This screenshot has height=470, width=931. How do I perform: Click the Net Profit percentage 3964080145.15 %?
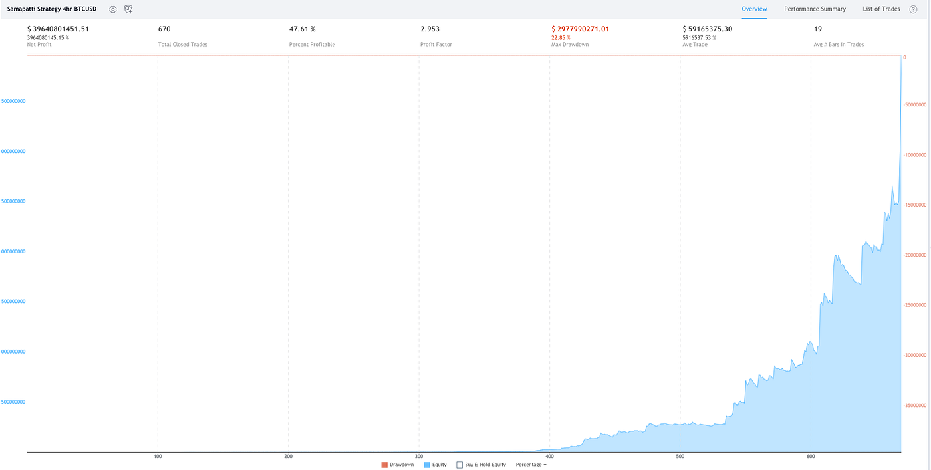pyautogui.click(x=48, y=37)
